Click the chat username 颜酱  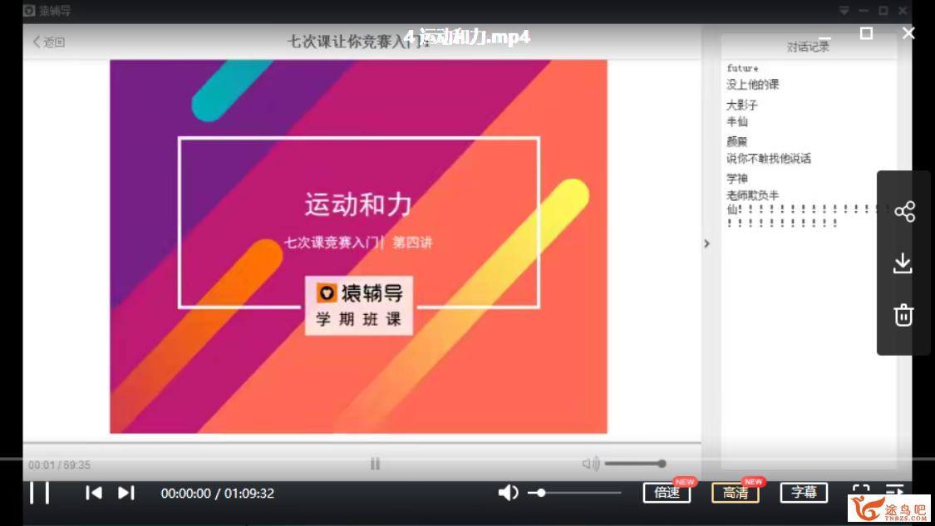(737, 142)
